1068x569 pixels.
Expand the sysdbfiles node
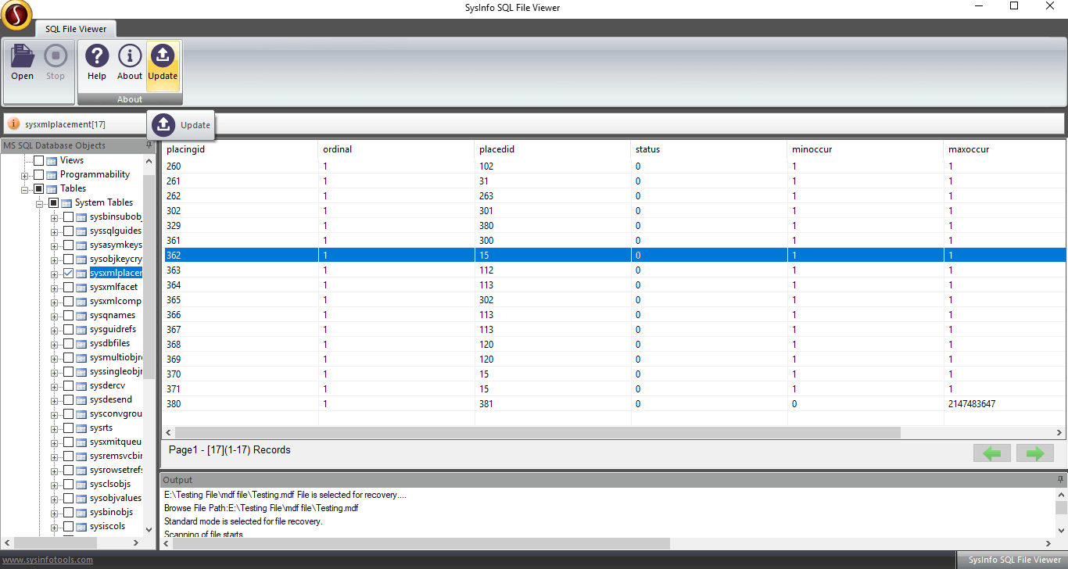53,343
